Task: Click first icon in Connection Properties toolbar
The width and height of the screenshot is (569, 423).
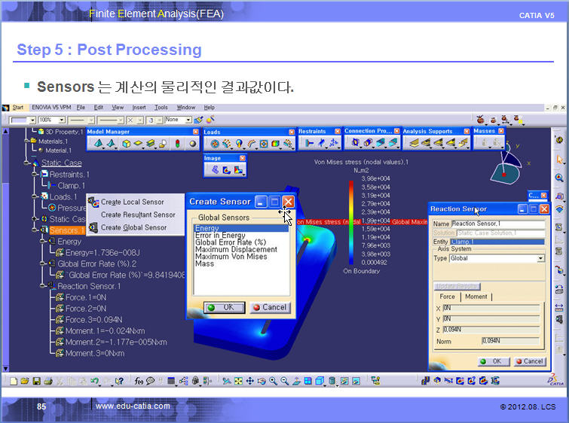Action: 353,142
